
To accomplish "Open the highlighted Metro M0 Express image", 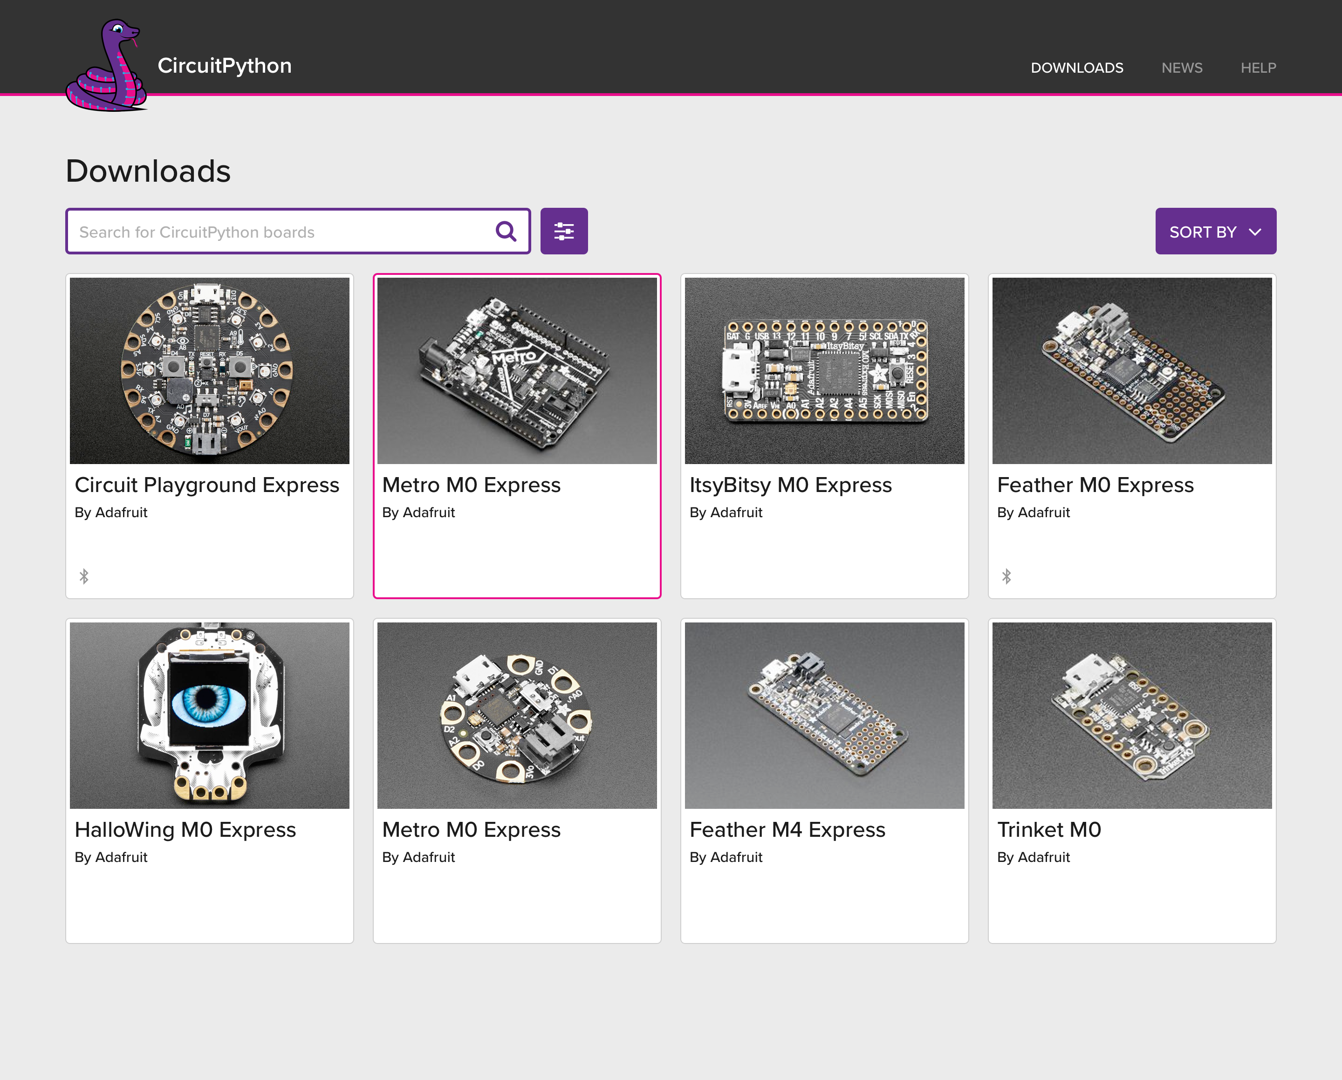I will pyautogui.click(x=517, y=370).
